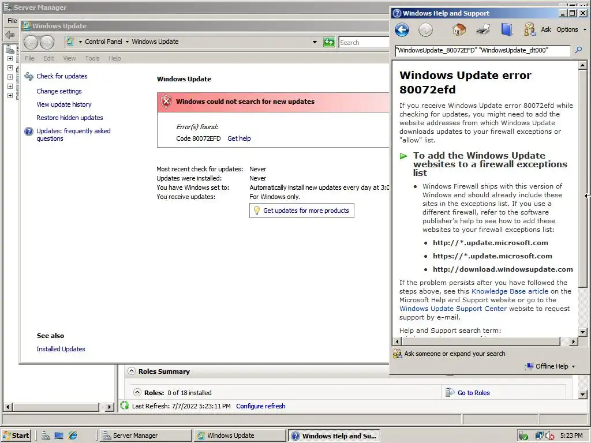Click the network tray icon
This screenshot has width=591, height=443.
click(x=539, y=436)
